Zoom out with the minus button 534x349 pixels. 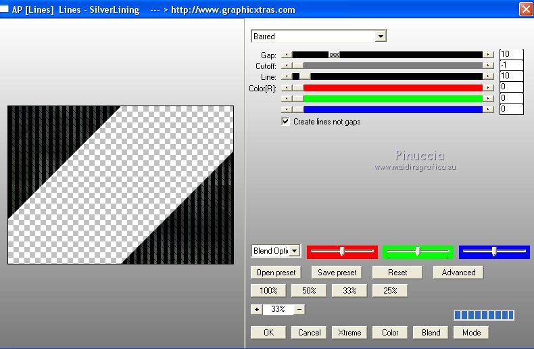coord(299,310)
